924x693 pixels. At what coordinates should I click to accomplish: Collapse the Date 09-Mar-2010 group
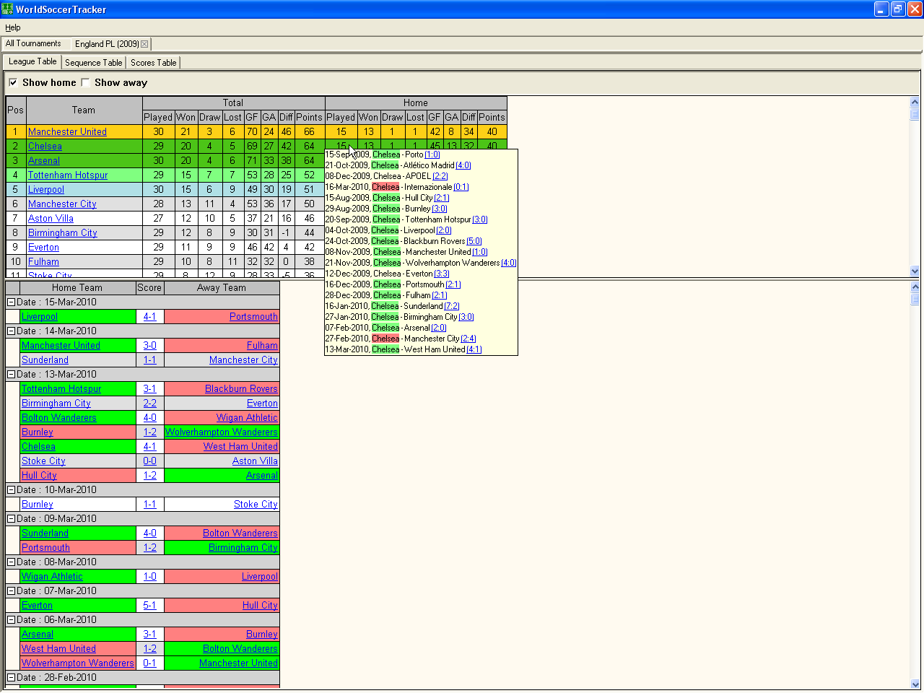tap(11, 519)
